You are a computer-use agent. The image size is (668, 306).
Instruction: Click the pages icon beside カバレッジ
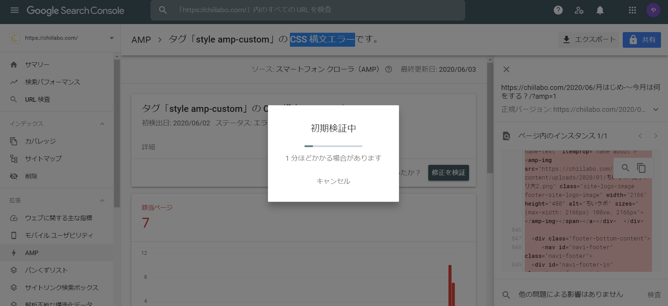(14, 141)
